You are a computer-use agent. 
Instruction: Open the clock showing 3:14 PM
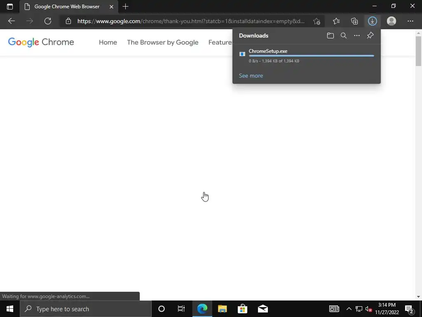point(387,309)
